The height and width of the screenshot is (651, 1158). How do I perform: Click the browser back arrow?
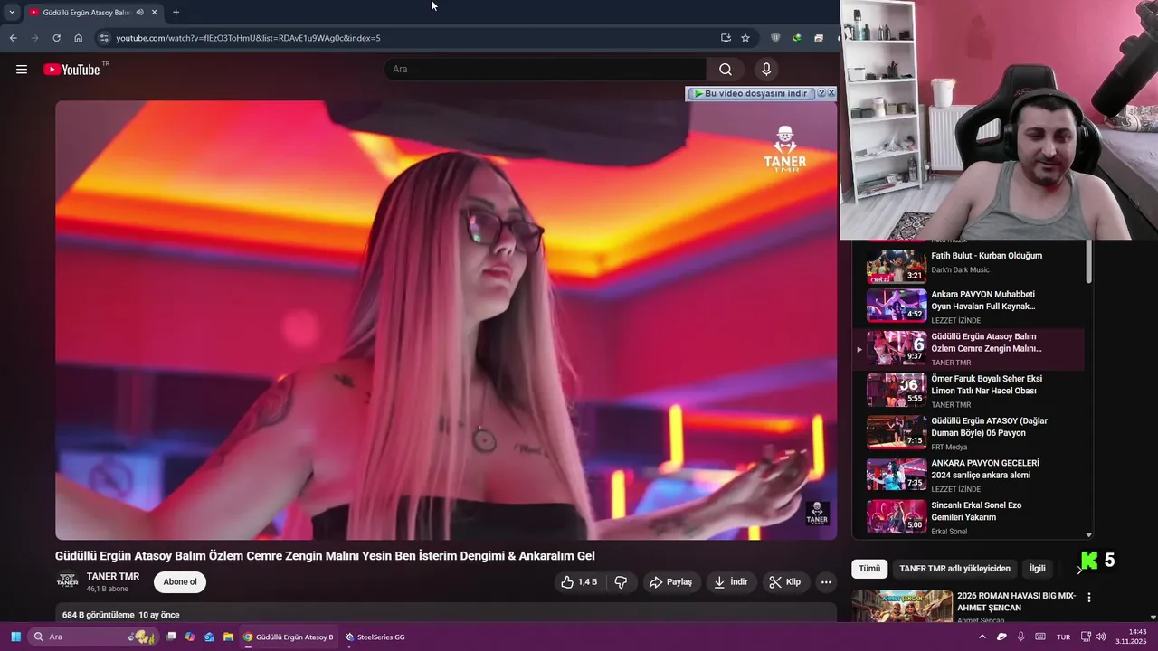[13, 38]
